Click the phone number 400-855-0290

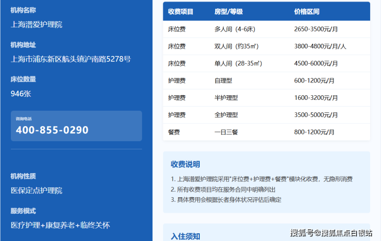[x=52, y=130]
